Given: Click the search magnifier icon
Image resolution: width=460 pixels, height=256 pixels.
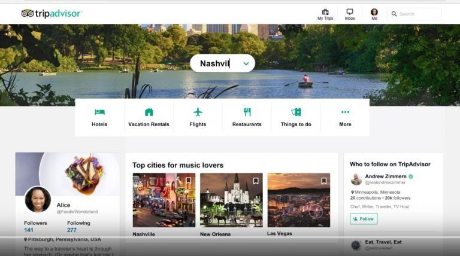Looking at the screenshot, I should pos(394,14).
